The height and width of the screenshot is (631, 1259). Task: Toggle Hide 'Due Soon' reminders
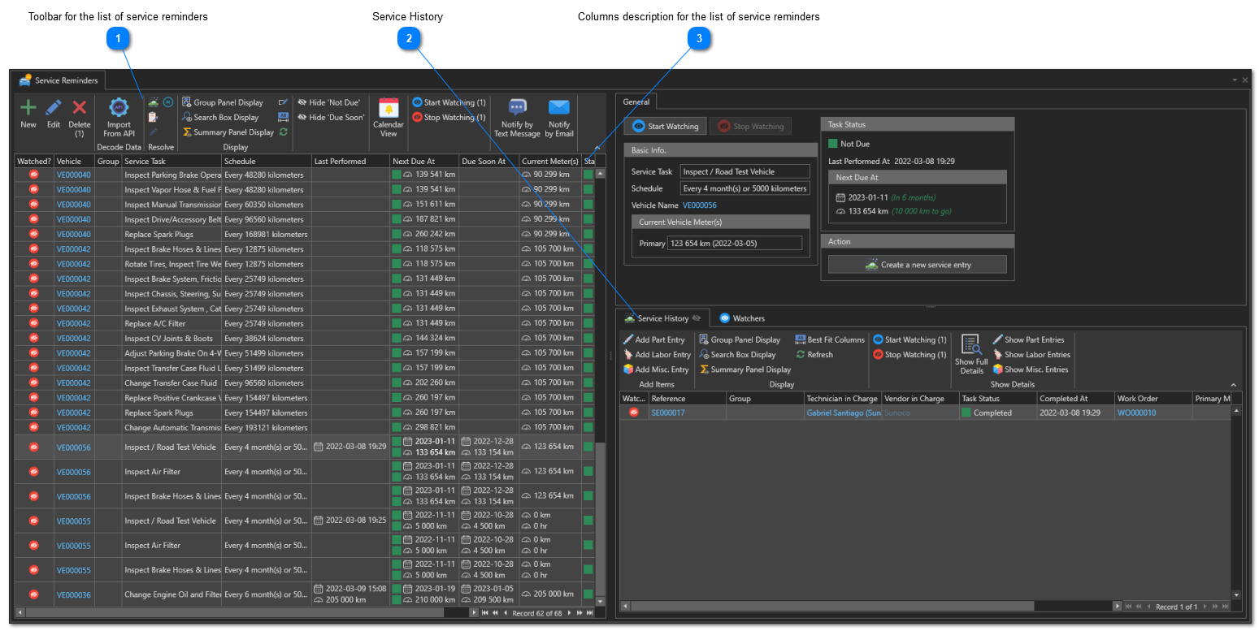[330, 118]
